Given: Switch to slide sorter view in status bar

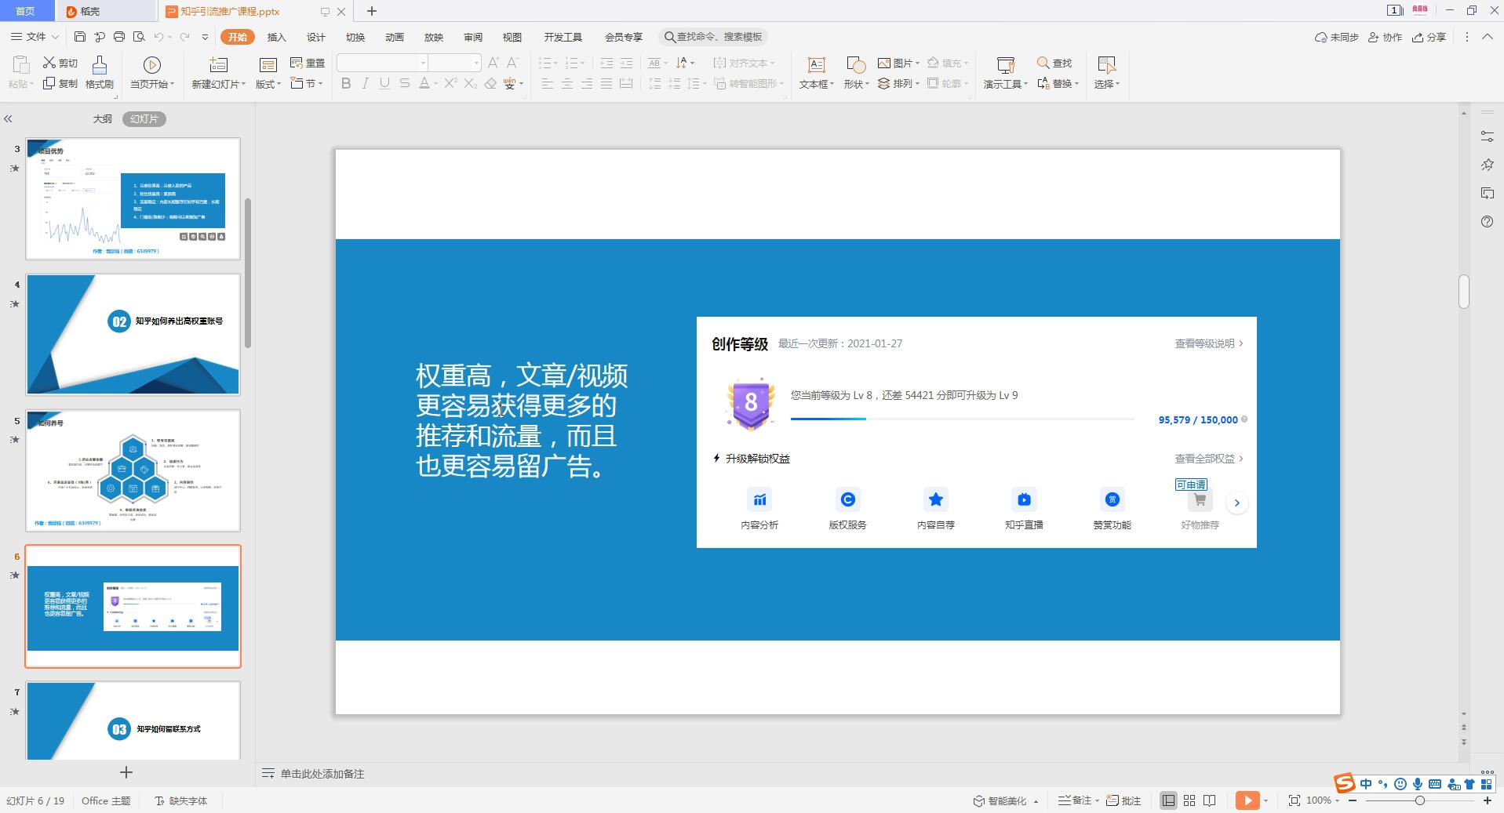Looking at the screenshot, I should pos(1189,800).
